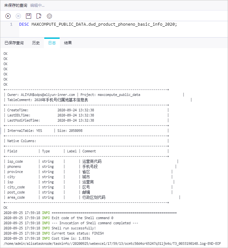
Task: Click the city_code field name
Action: pyautogui.click(x=16, y=187)
